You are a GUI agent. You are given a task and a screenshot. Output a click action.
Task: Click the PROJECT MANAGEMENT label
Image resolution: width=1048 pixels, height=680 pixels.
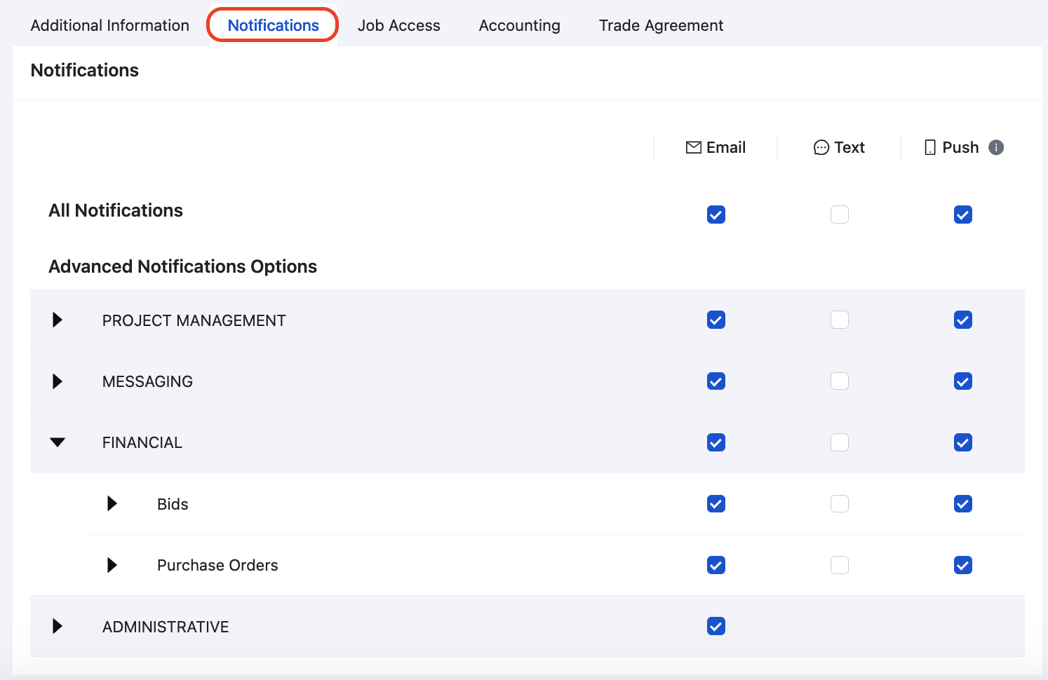click(194, 320)
